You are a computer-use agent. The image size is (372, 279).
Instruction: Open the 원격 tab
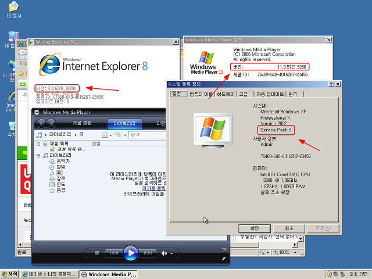294,94
